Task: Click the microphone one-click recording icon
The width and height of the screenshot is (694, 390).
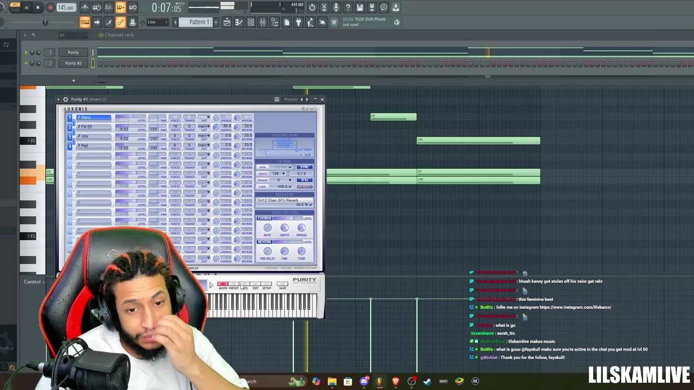Action: coord(336,8)
